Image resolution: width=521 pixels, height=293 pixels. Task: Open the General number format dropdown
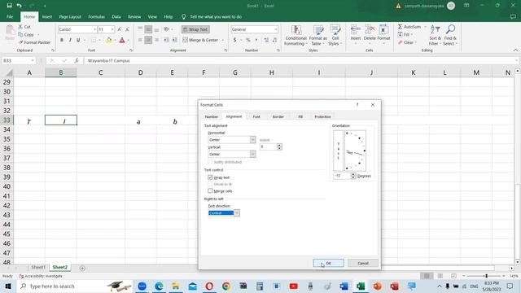(276, 29)
